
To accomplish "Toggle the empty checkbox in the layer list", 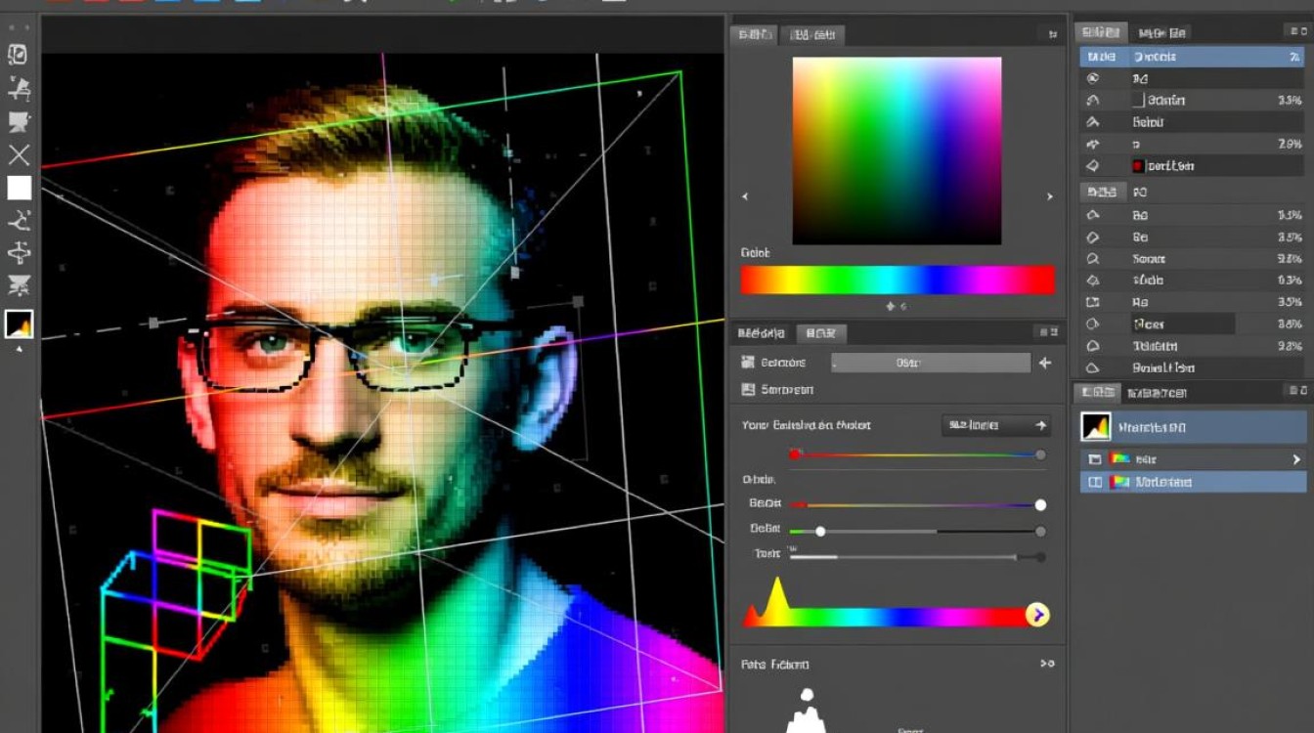I will 1138,100.
